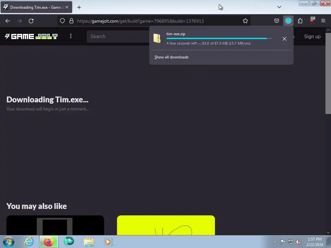Viewport: 331px width, 248px height.
Task: Select Show all downloads
Action: coord(171,57)
